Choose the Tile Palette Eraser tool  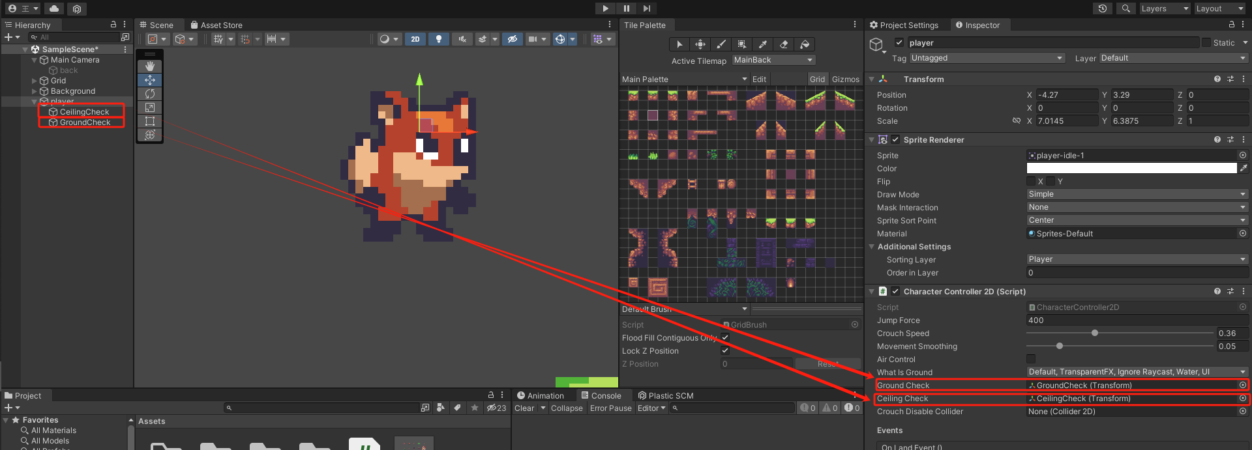(784, 44)
